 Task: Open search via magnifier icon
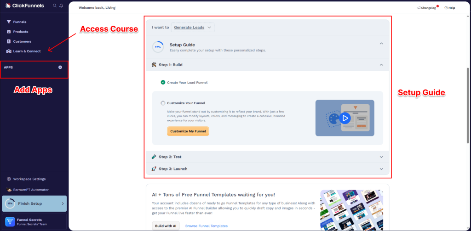pyautogui.click(x=55, y=6)
